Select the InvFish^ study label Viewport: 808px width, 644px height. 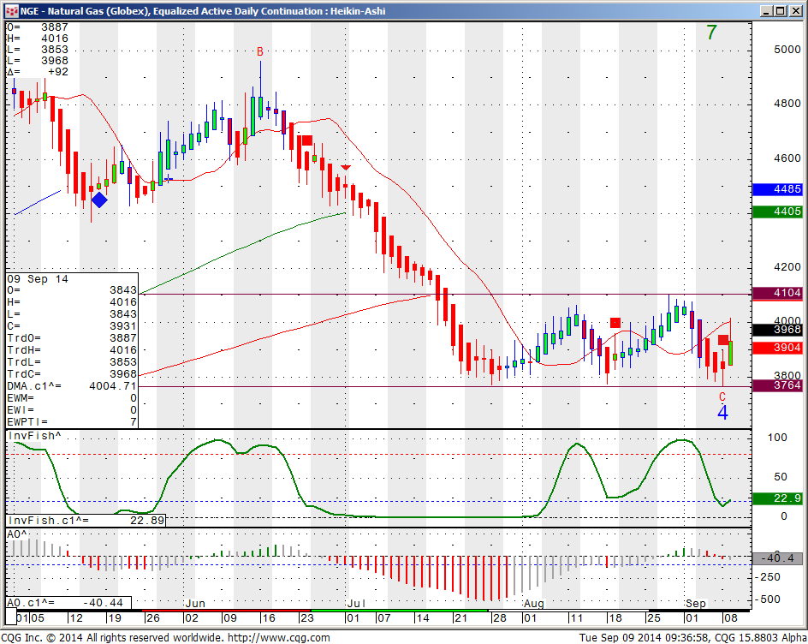(35, 436)
